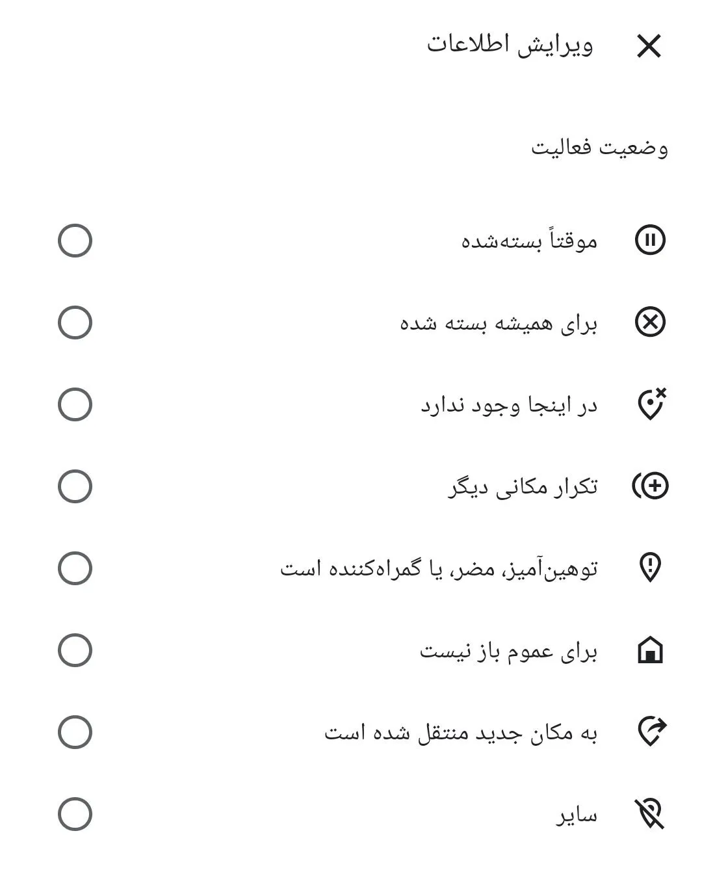Tap the "در اینجا وجود ندارد" text label

pos(508,406)
